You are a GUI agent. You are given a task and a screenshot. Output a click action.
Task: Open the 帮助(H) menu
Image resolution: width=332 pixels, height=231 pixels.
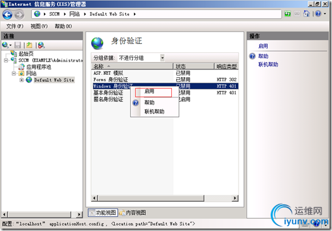pyautogui.click(x=63, y=26)
